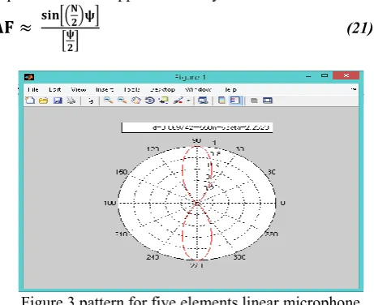374x305 pixels.
Task: Open the Help menu
Action: pos(230,89)
